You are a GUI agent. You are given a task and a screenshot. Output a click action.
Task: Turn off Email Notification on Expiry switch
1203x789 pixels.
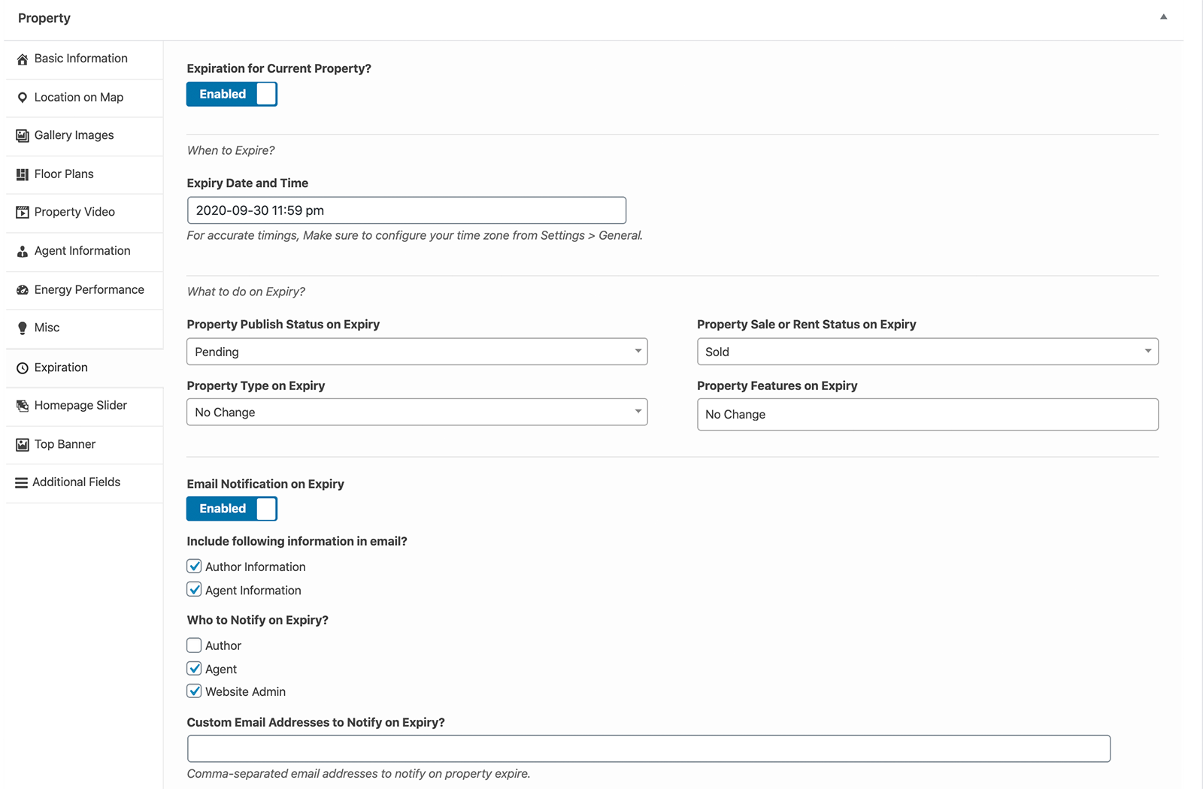(232, 509)
